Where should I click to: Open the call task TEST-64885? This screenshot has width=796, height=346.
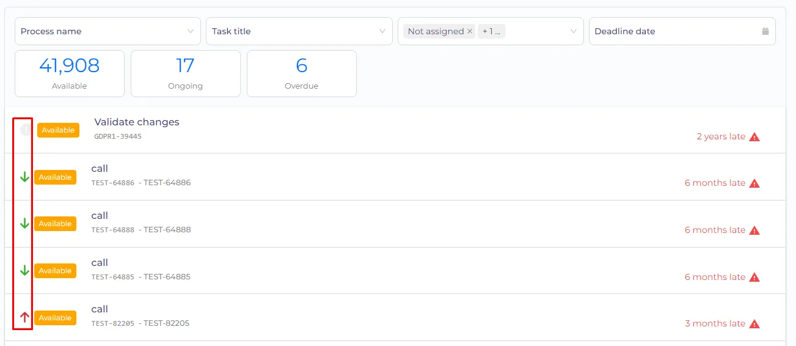pyautogui.click(x=100, y=263)
